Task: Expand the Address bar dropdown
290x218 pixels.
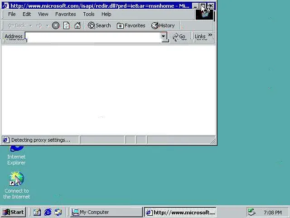Action: pyautogui.click(x=164, y=36)
